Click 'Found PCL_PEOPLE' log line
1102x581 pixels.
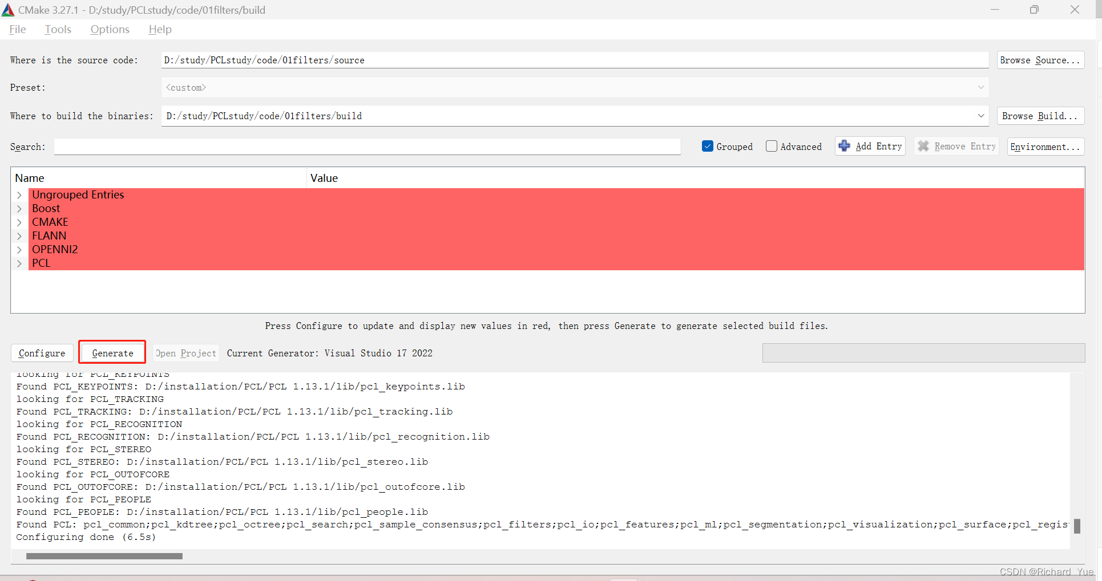tap(222, 512)
